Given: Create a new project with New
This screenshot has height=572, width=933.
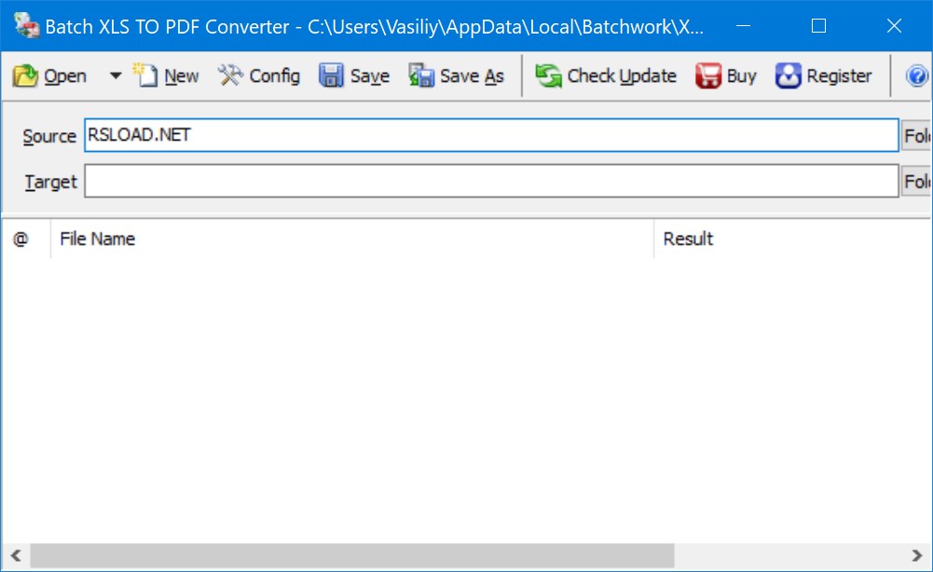Looking at the screenshot, I should (166, 76).
